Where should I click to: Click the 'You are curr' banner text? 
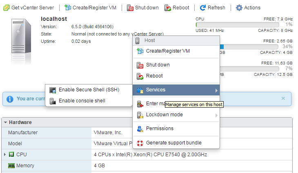31,99
